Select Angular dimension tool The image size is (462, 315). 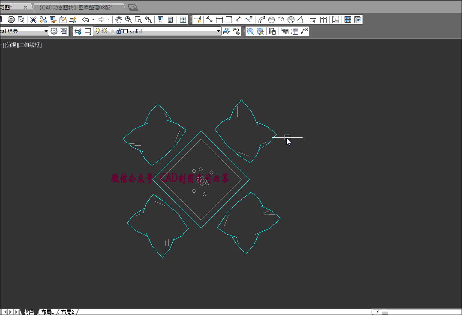(x=300, y=20)
